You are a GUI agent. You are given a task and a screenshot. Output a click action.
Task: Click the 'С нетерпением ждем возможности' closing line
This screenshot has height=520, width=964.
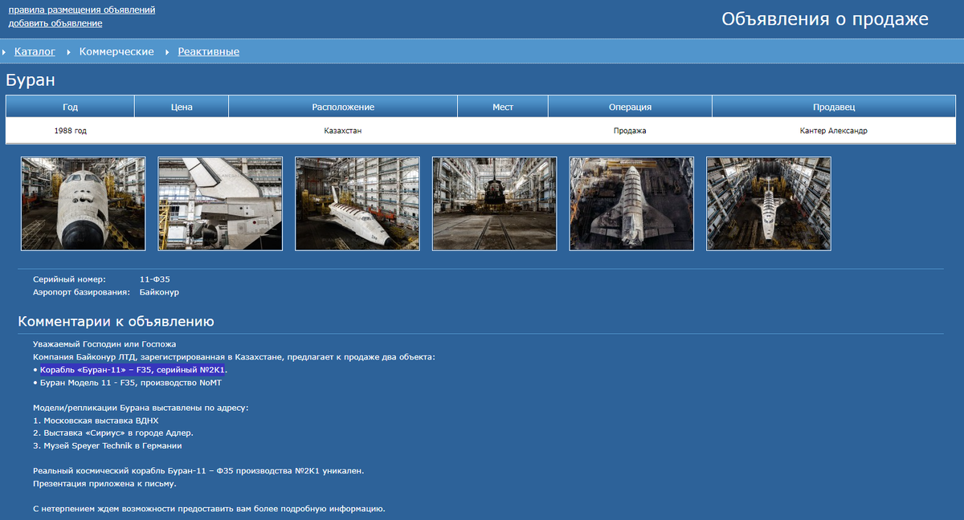[209, 510]
